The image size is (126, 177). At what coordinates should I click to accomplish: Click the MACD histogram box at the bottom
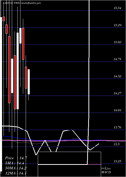pos(69,164)
